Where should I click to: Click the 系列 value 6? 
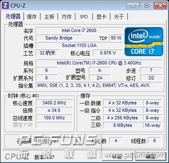pos(47,70)
